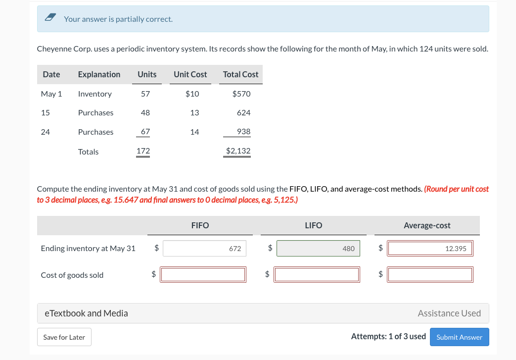This screenshot has height=360, width=516.
Task: Click the 'Inventory' explanation cell
Action: point(95,94)
